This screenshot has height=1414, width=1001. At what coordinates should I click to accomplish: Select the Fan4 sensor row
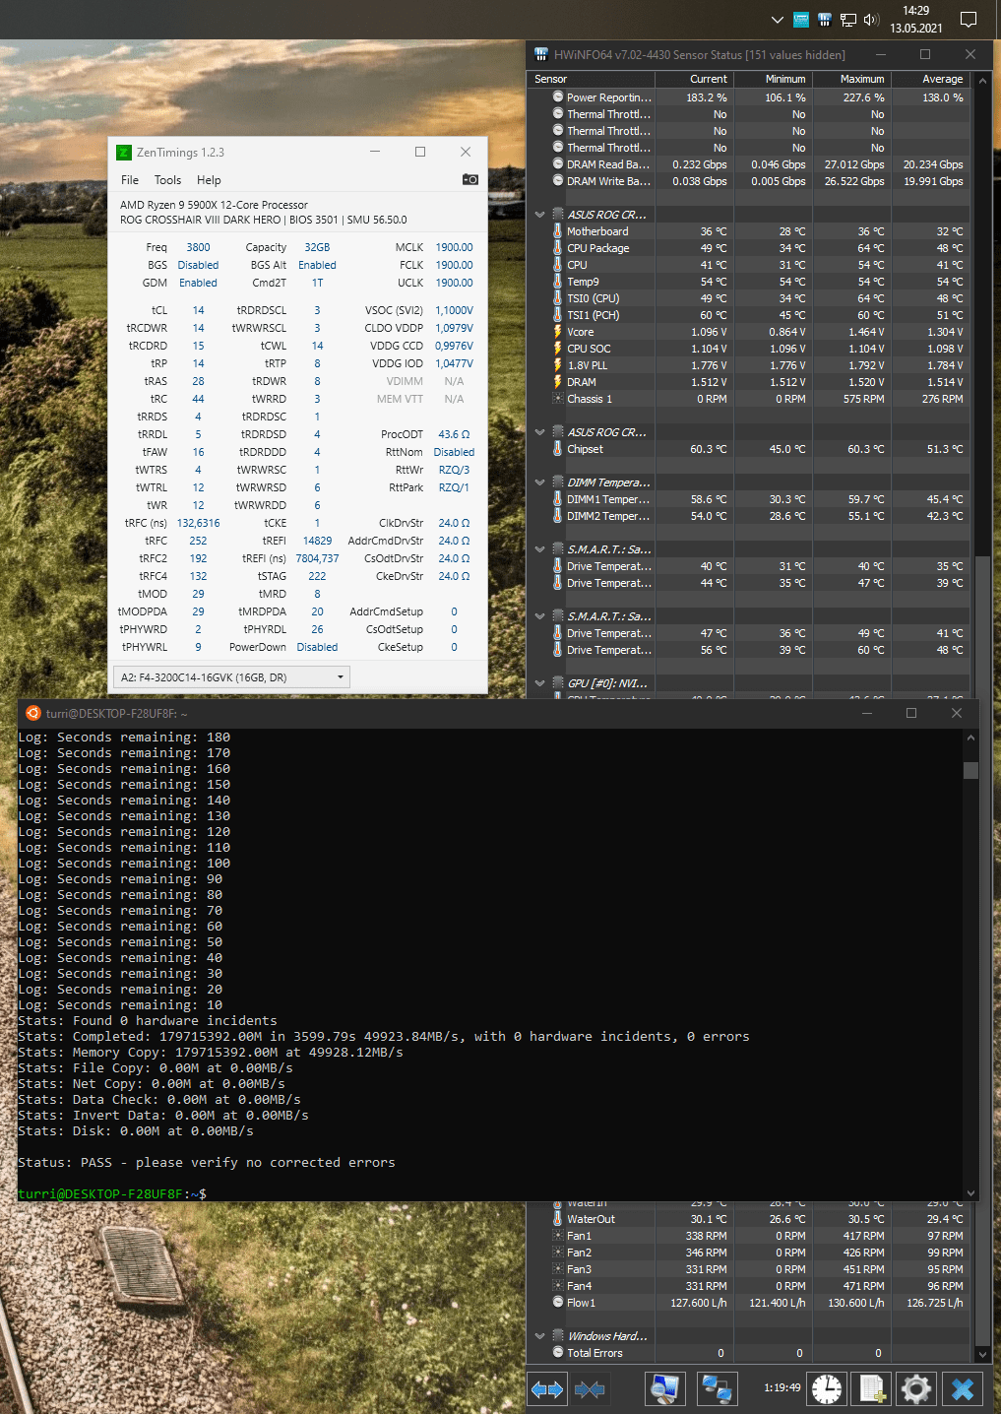[x=749, y=1286]
